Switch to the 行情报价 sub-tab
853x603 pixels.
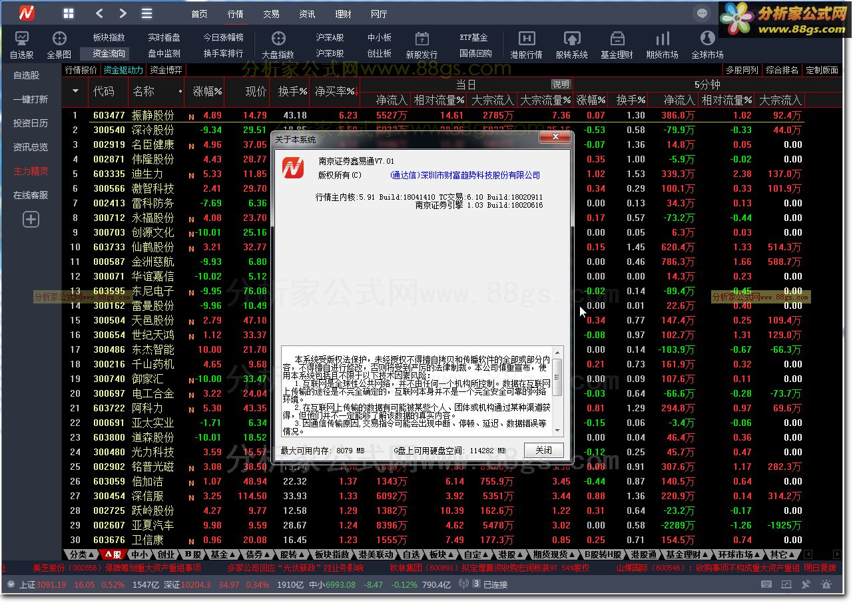81,70
